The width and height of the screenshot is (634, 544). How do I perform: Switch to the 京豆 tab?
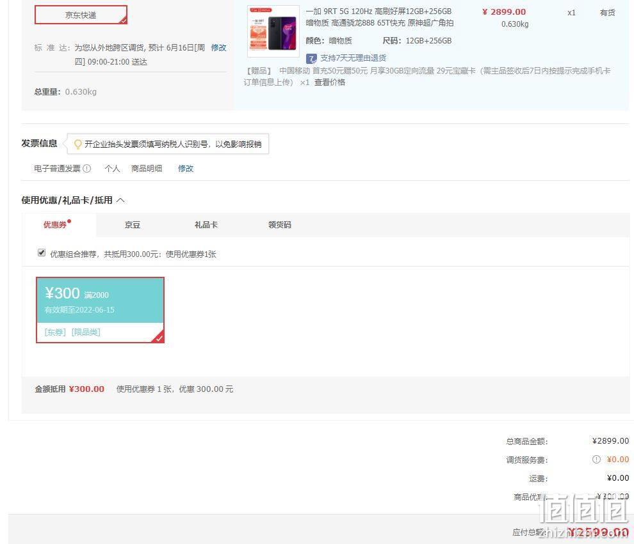tap(133, 225)
